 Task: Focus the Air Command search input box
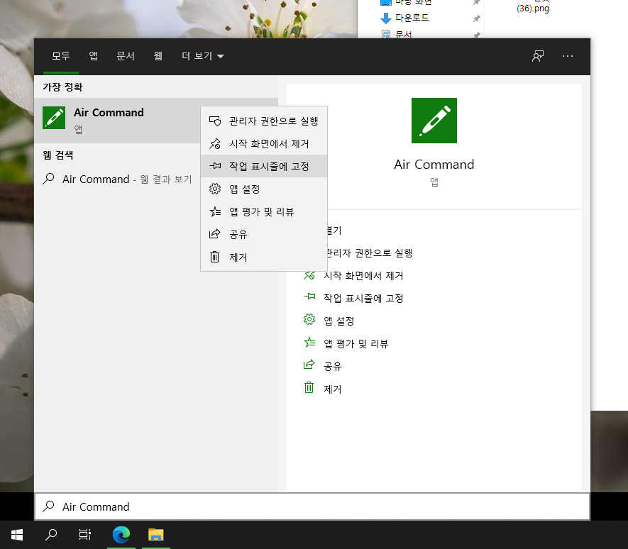pyautogui.click(x=312, y=506)
